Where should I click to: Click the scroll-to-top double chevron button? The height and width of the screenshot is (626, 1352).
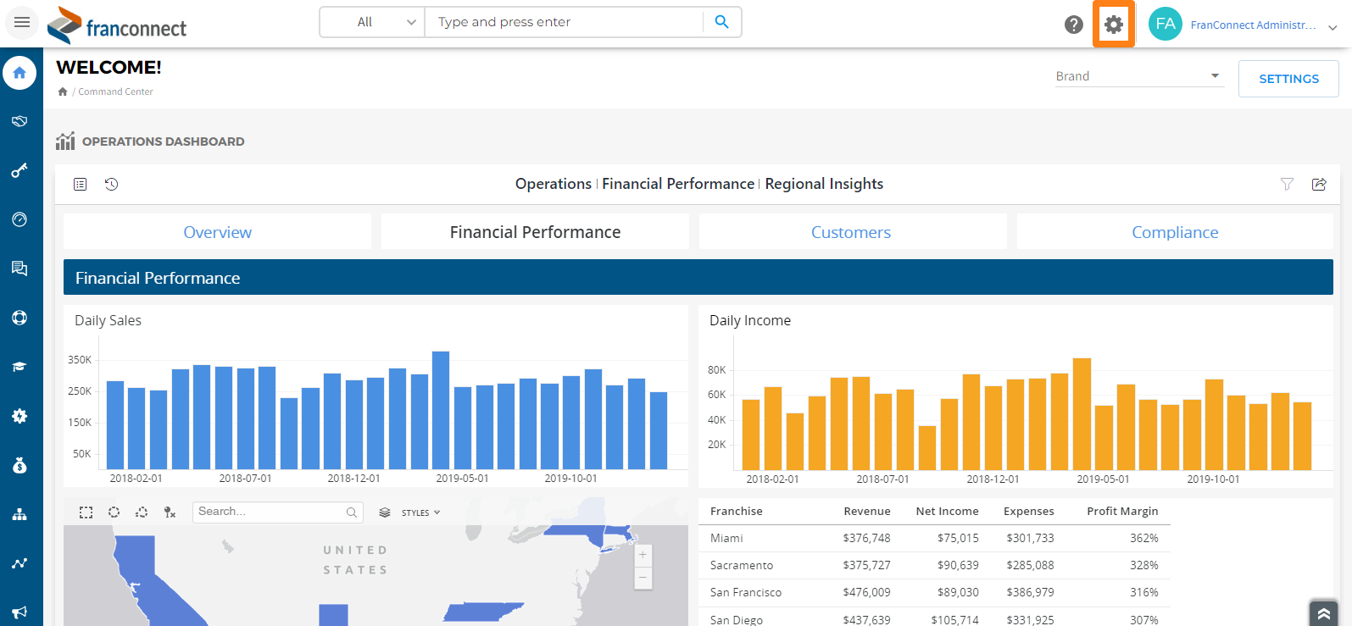1323,613
